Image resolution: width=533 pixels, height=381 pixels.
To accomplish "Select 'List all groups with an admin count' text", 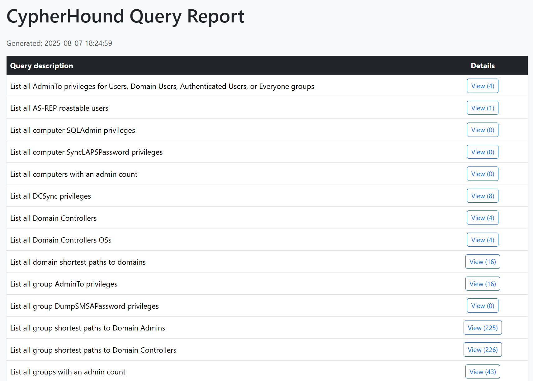I will pyautogui.click(x=68, y=372).
